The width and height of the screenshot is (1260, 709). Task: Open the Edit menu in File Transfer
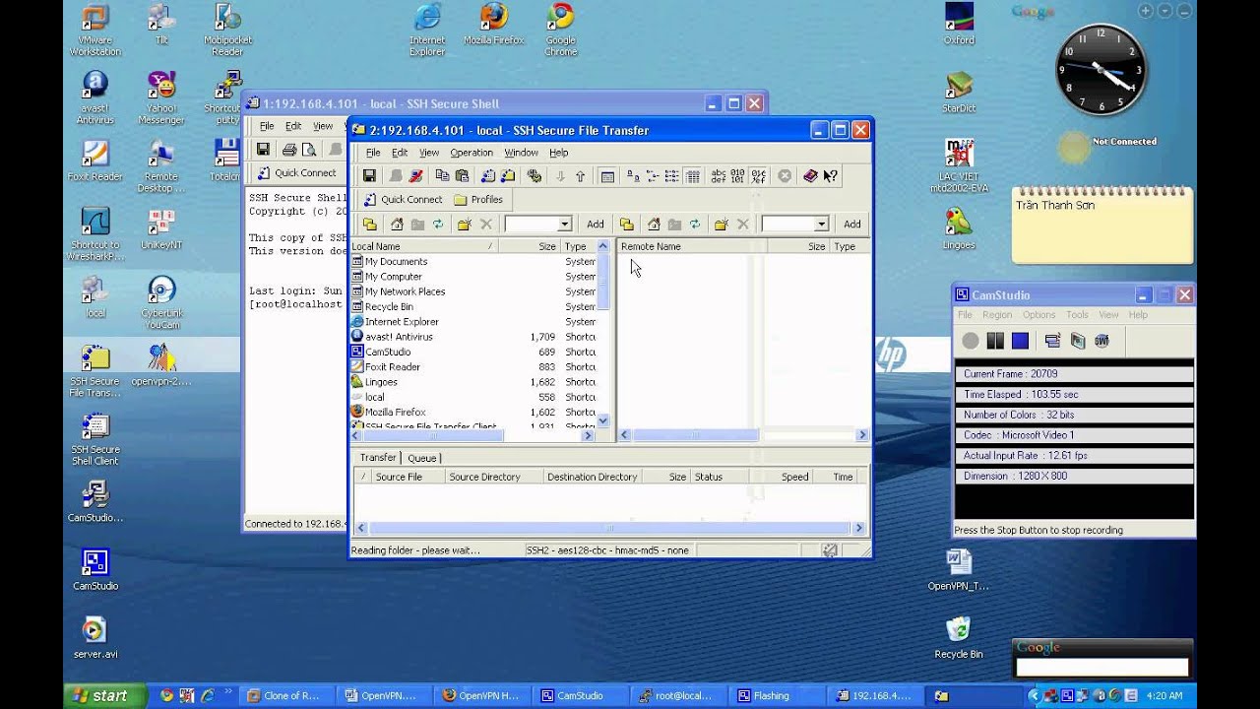(x=400, y=153)
